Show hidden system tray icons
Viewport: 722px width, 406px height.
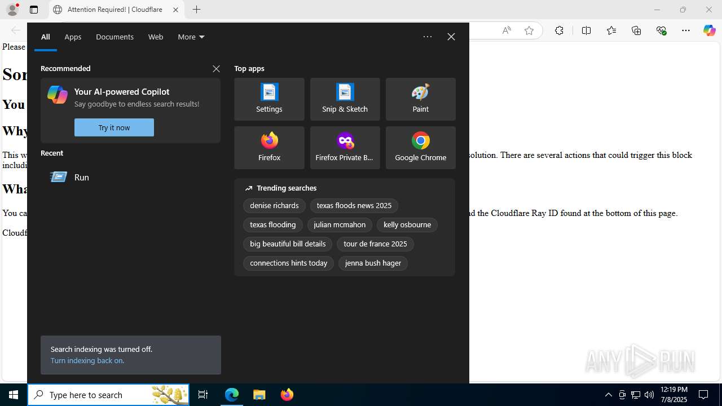[x=608, y=395]
